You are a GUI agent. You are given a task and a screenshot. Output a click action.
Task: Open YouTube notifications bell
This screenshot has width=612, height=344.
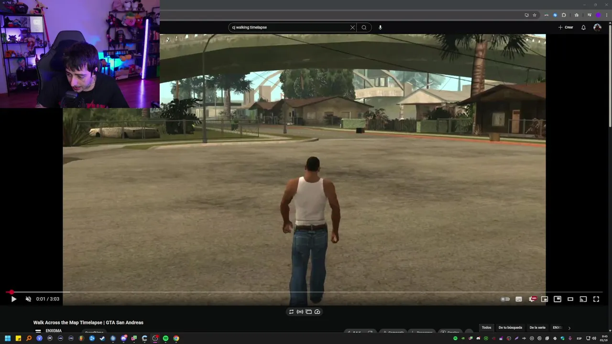[x=583, y=27]
